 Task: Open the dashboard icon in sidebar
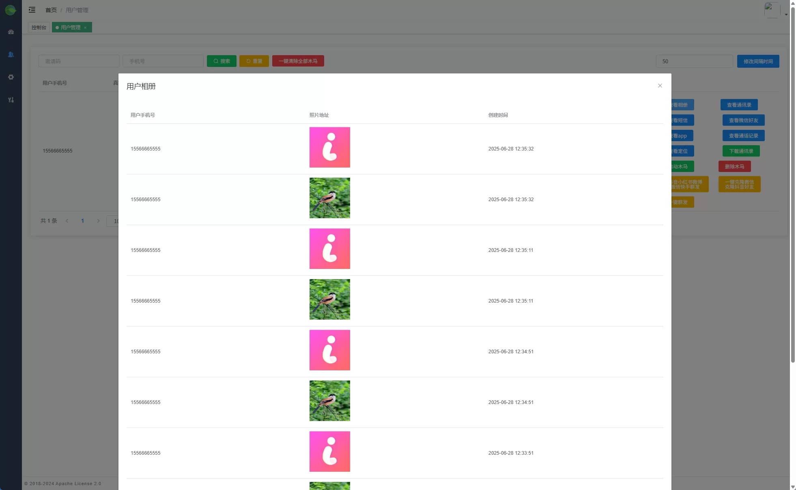pos(11,32)
